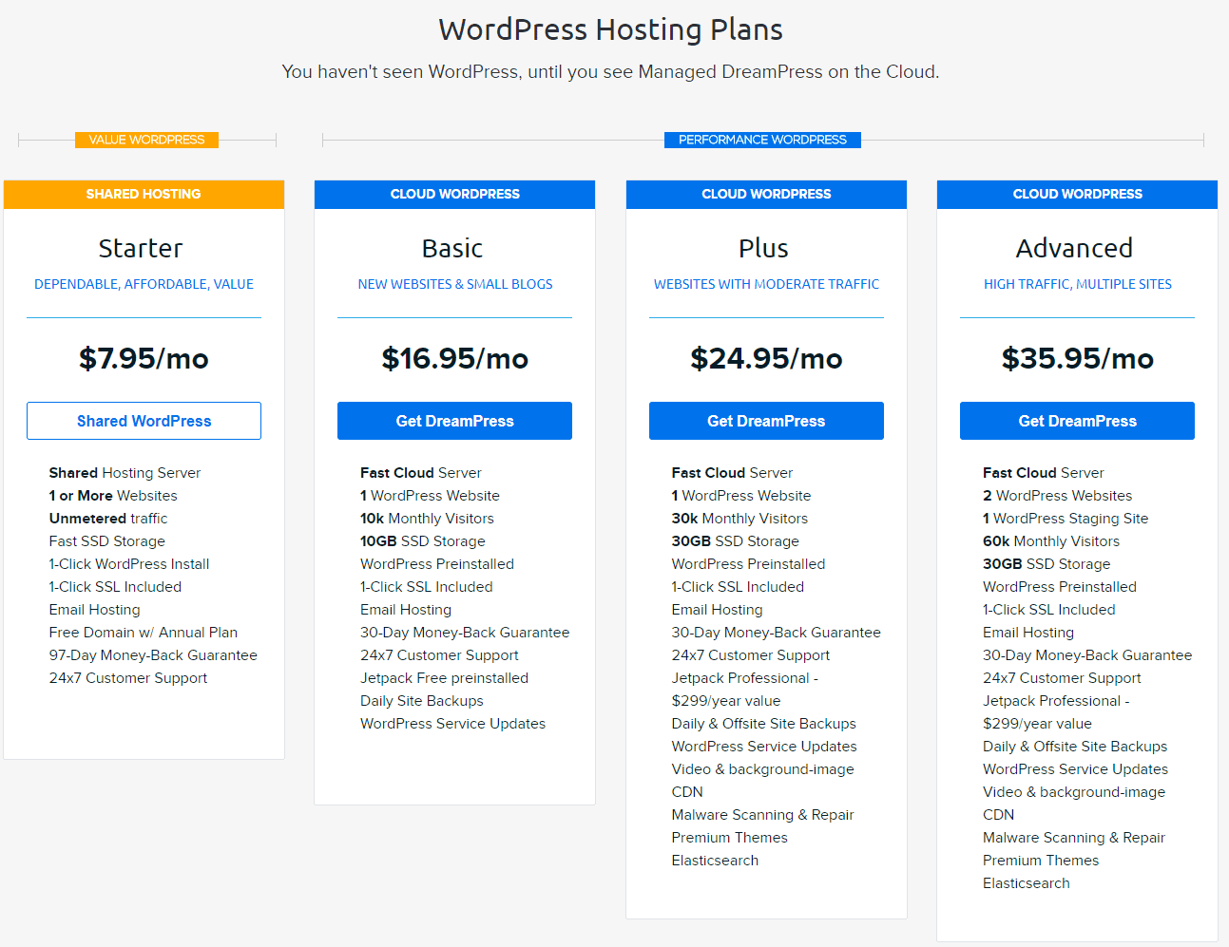
Task: Click the $35.95/mo price
Action: (1077, 358)
